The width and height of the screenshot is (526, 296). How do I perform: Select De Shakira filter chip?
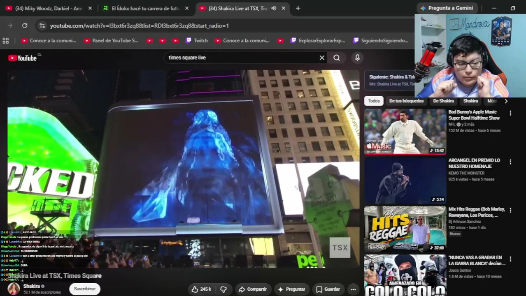tap(443, 101)
